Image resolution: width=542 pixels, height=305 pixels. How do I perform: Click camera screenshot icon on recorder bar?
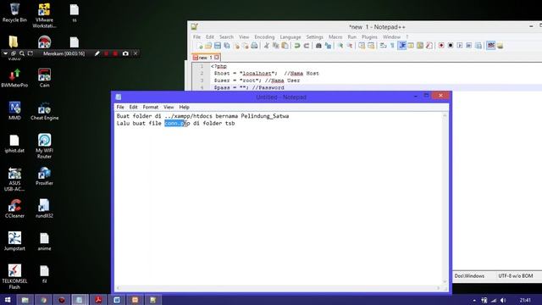pyautogui.click(x=125, y=53)
